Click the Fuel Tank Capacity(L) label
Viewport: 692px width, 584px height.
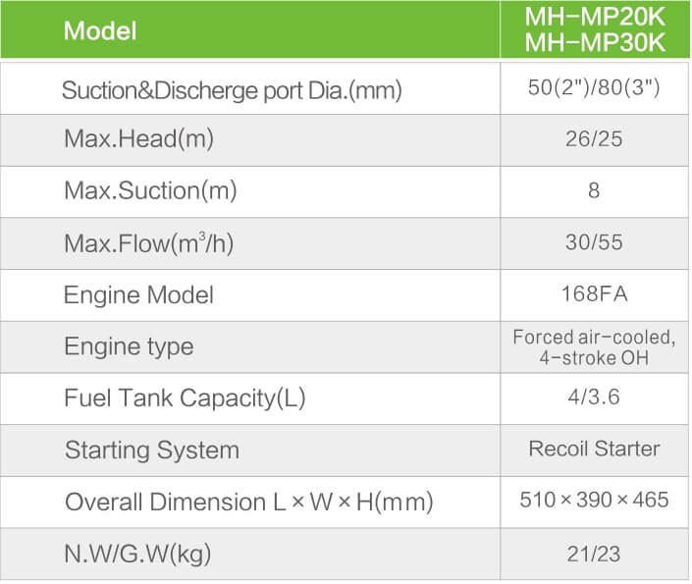185,398
